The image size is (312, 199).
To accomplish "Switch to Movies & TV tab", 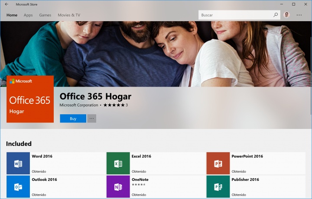I will pos(69,15).
